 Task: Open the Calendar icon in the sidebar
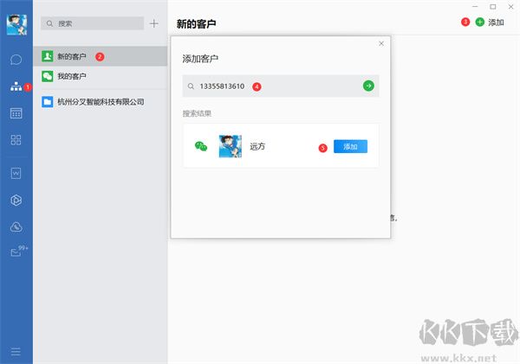coord(16,113)
